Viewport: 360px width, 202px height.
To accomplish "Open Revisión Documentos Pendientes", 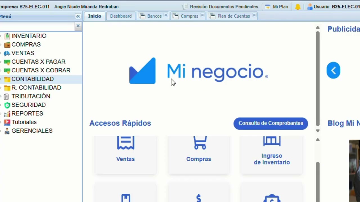I will tap(220, 7).
